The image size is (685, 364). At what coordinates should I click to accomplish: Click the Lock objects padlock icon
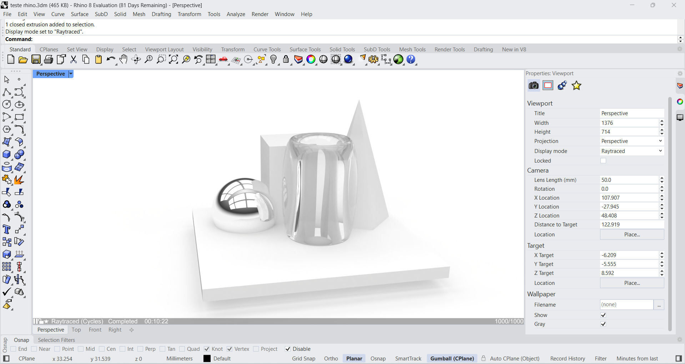coord(286,60)
